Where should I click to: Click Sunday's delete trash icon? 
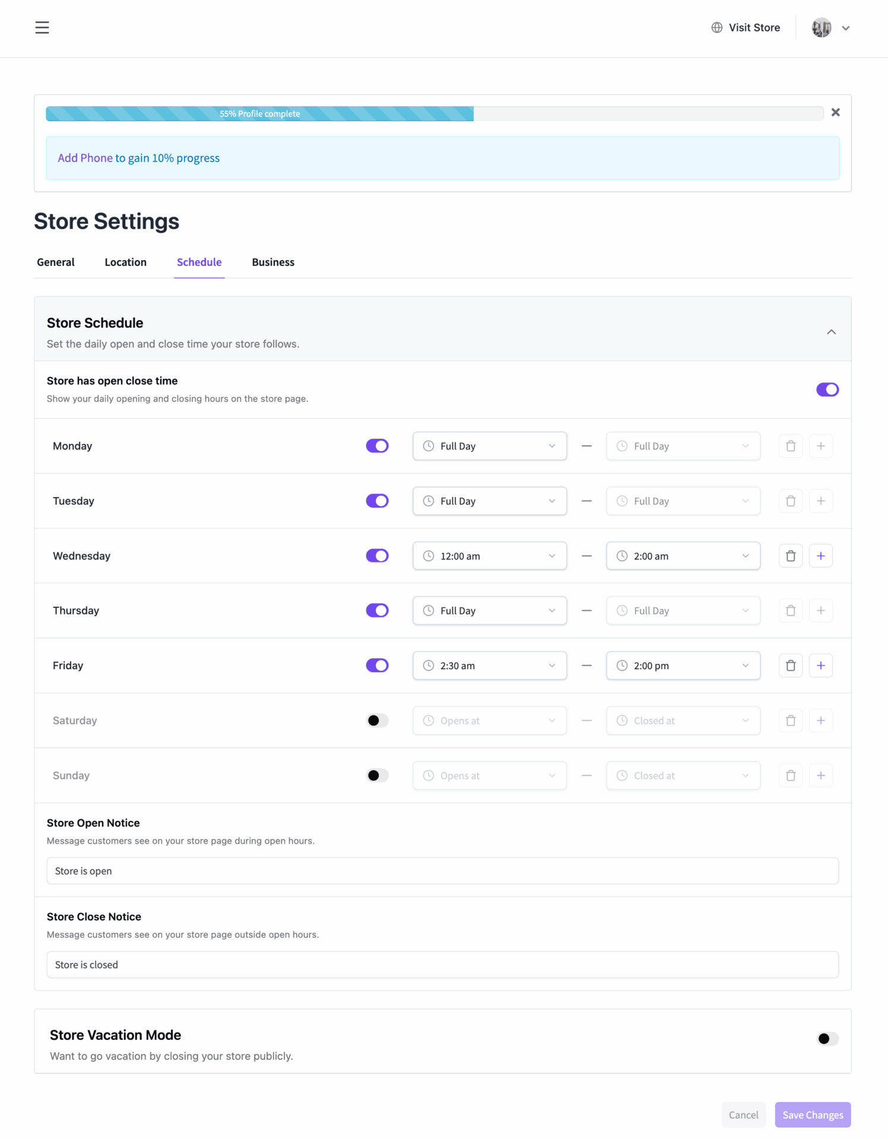click(791, 775)
